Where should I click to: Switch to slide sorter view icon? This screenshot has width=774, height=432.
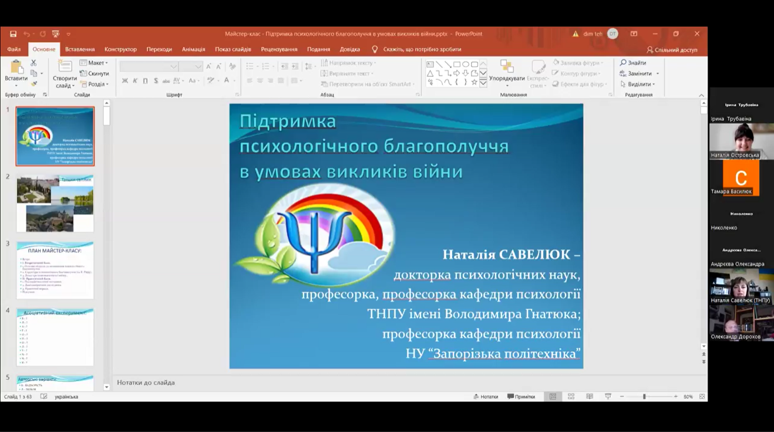[x=571, y=397]
